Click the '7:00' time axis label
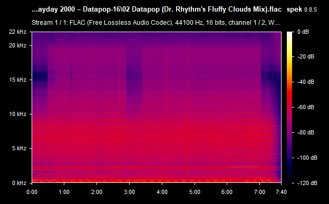 (259, 192)
